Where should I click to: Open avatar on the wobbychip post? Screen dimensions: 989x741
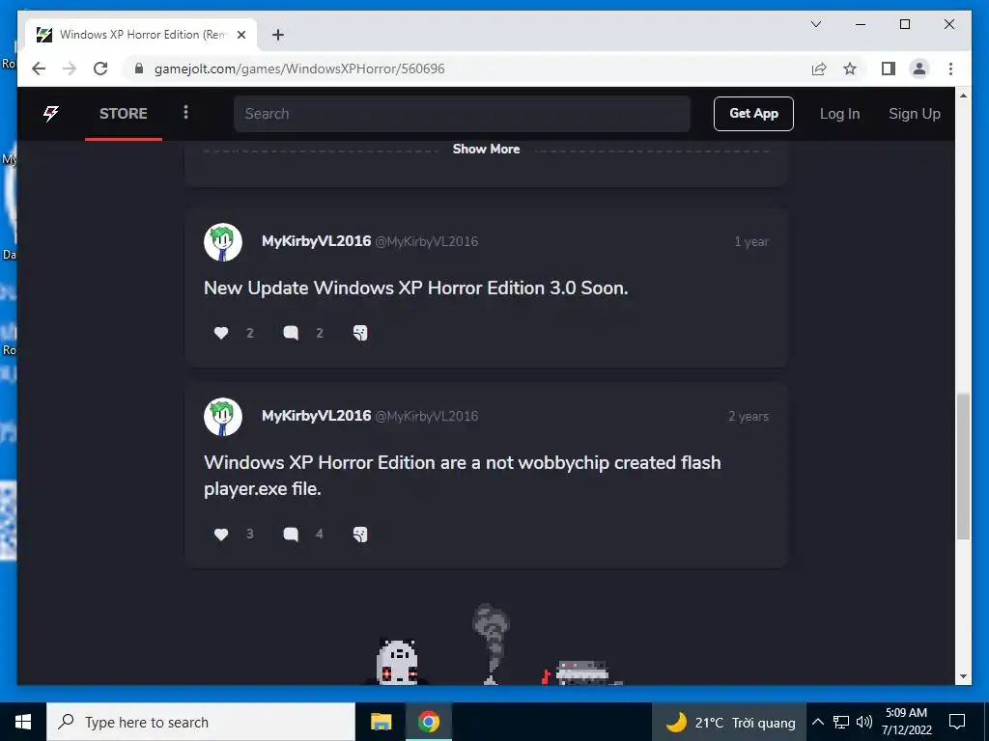tap(223, 417)
